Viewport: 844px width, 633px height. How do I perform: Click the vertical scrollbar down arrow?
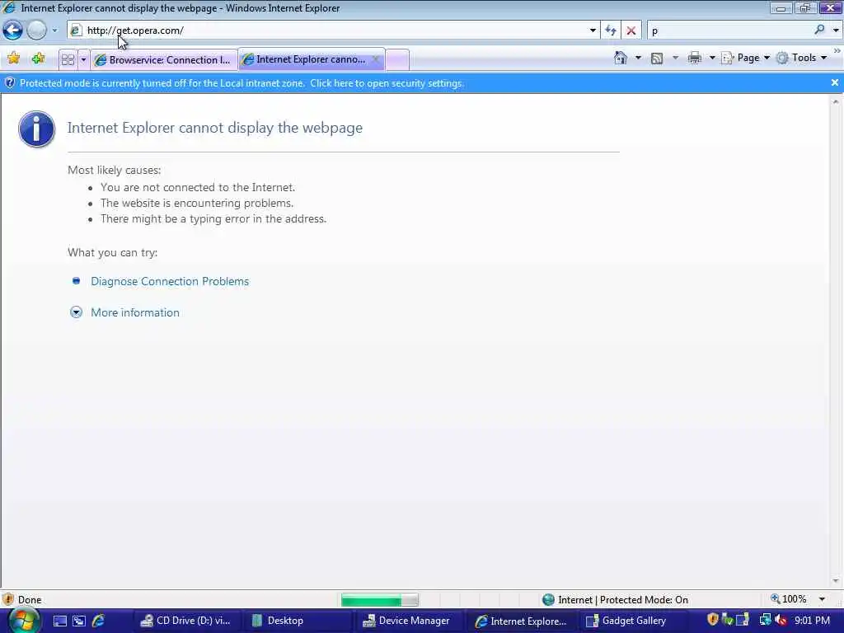click(x=836, y=581)
